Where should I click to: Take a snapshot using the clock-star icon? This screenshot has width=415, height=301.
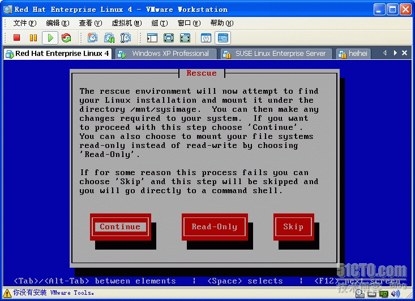point(92,38)
